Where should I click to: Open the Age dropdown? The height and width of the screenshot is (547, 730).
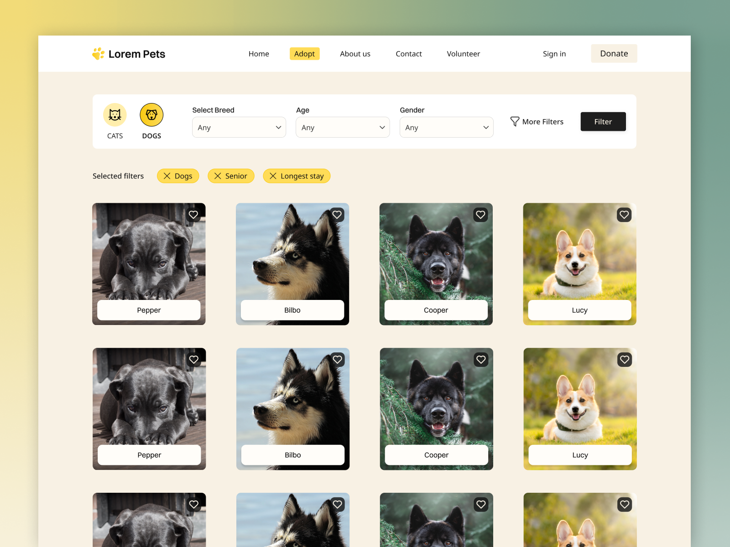pyautogui.click(x=343, y=127)
